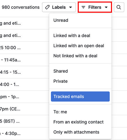Open the conversation ending in 11:45a
Screen dimensions: 127x140
[x=24, y=60]
